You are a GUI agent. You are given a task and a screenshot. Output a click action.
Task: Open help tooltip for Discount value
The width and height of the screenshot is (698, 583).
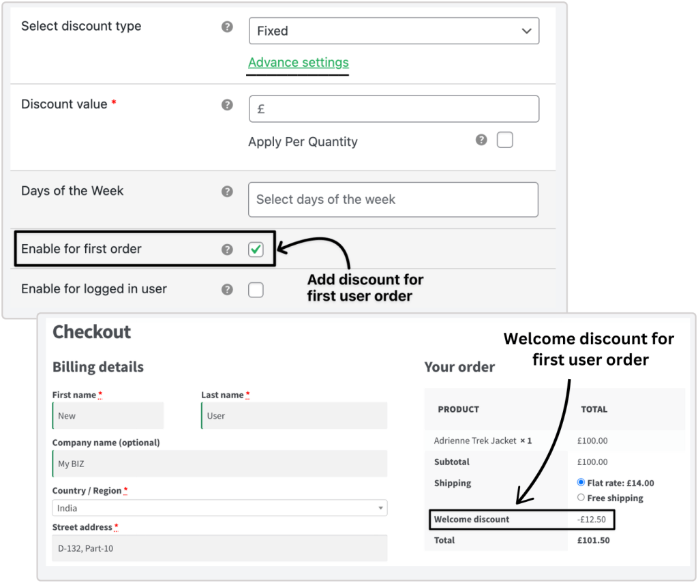point(227,104)
